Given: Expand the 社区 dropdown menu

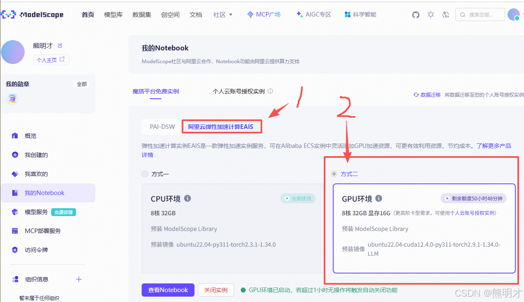Looking at the screenshot, I should click(223, 14).
